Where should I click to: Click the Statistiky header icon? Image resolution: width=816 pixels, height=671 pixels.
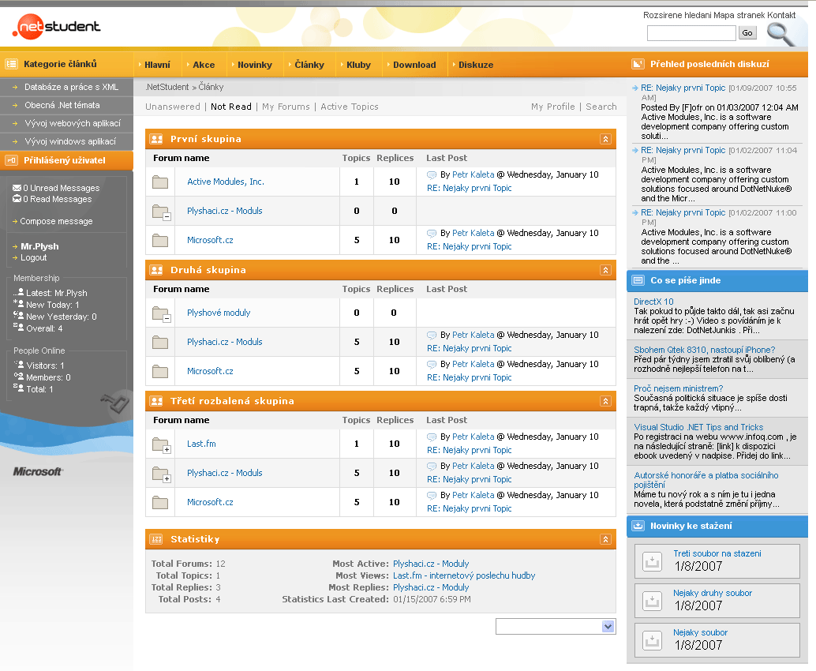click(x=156, y=539)
